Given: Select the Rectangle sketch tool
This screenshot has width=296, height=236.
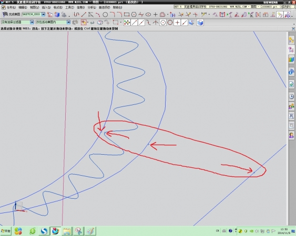Looking at the screenshot, I should click(127, 14).
